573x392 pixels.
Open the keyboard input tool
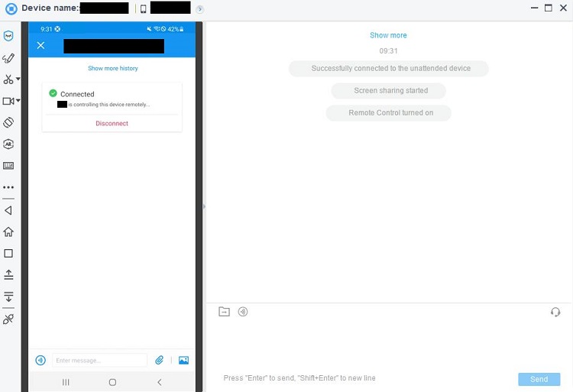[x=8, y=165]
